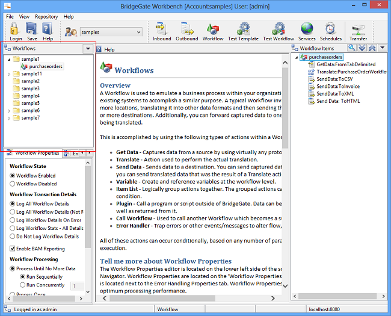Select Workflow Enabled radio button
Viewport: 391px width, 316px height.
(12, 176)
